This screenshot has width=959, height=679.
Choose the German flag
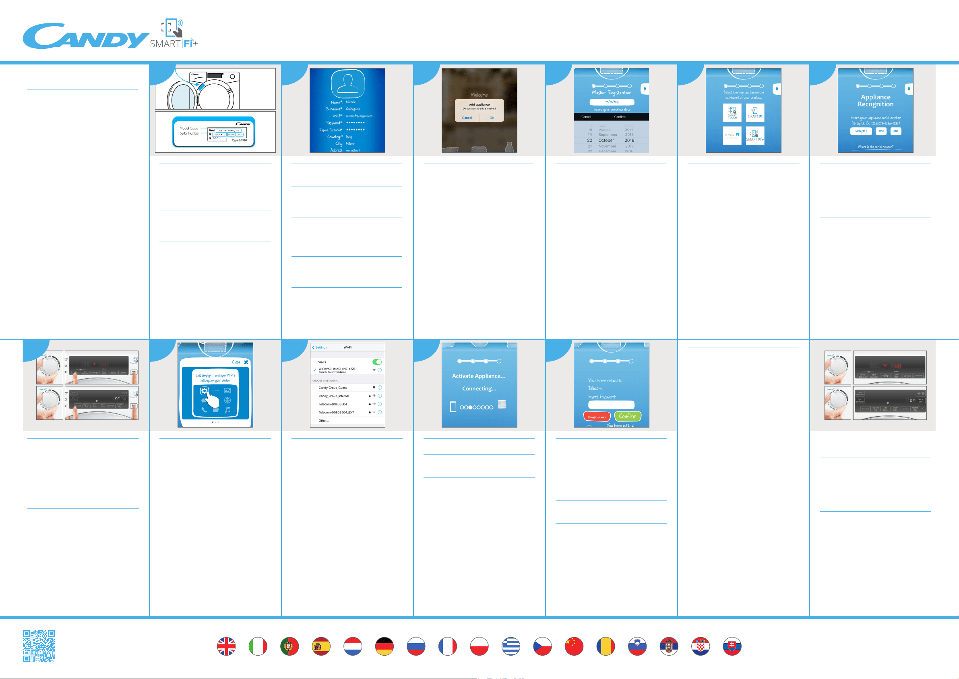click(384, 646)
